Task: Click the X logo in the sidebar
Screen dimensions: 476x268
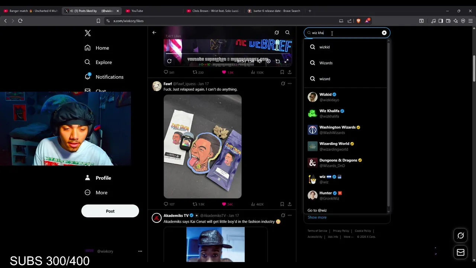Action: click(88, 33)
